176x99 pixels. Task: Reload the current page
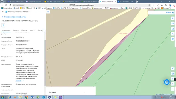(10, 5)
